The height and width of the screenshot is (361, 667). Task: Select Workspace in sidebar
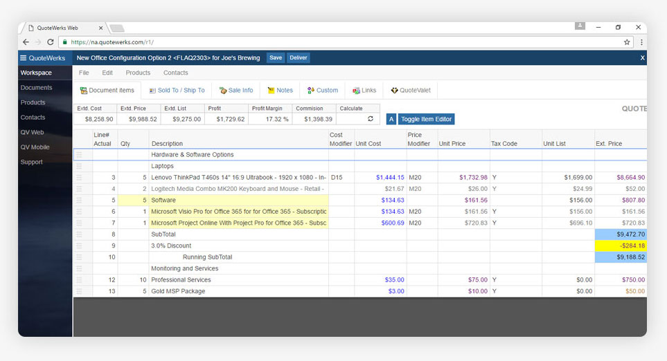[44, 73]
